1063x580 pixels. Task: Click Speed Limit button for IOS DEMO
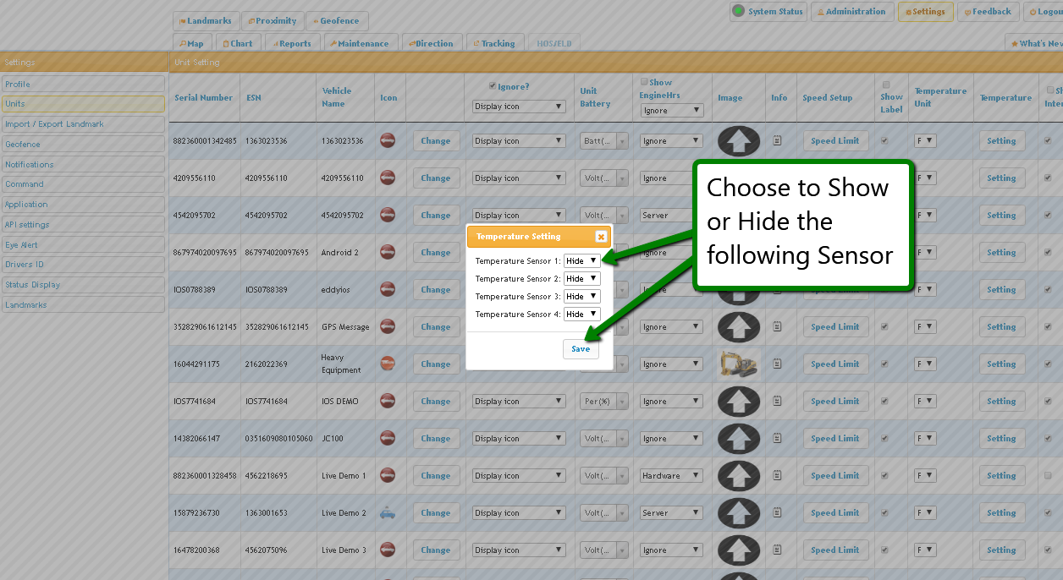tap(834, 402)
